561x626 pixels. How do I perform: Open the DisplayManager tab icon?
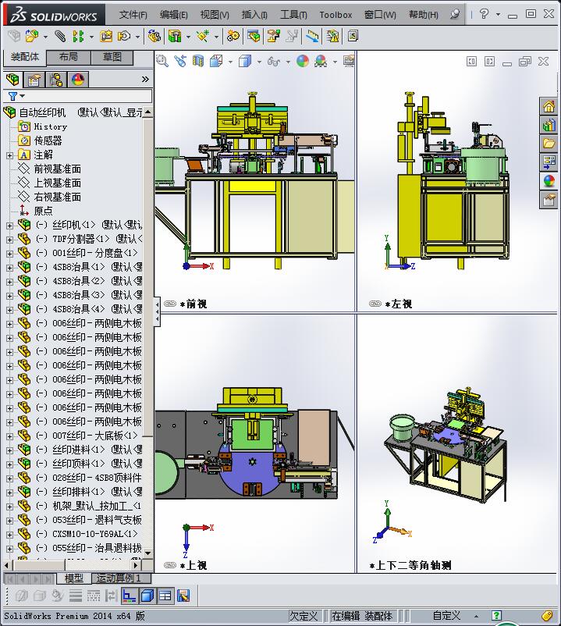[78, 80]
